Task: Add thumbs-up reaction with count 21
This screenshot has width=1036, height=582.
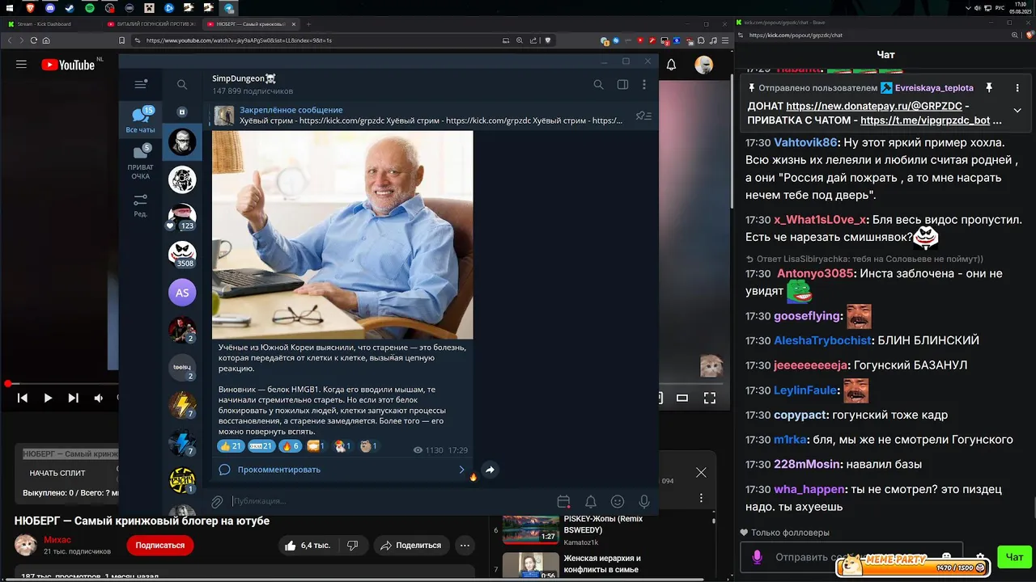Action: 231,446
